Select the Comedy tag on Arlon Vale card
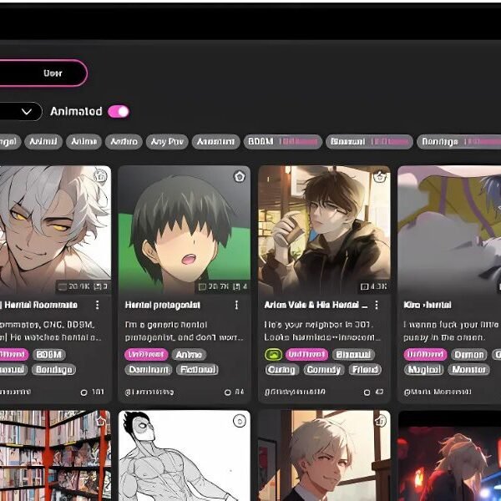 [321, 369]
